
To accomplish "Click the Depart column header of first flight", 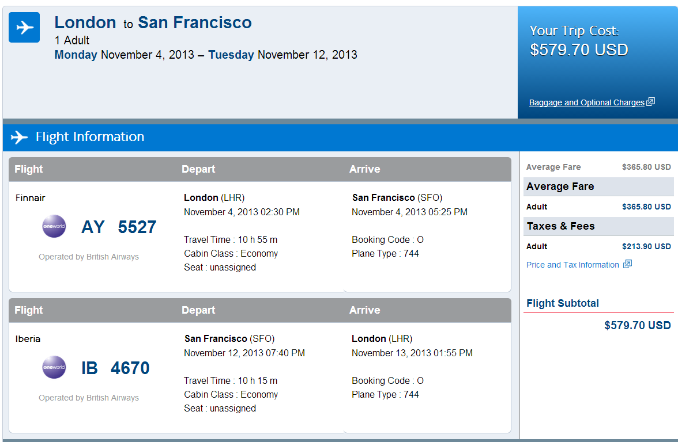I will point(198,169).
